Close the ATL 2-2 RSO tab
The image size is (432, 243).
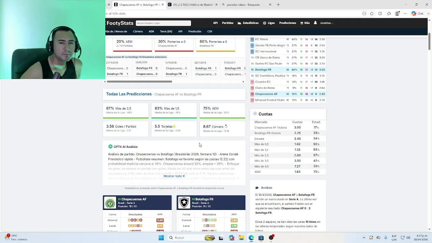tap(216, 5)
